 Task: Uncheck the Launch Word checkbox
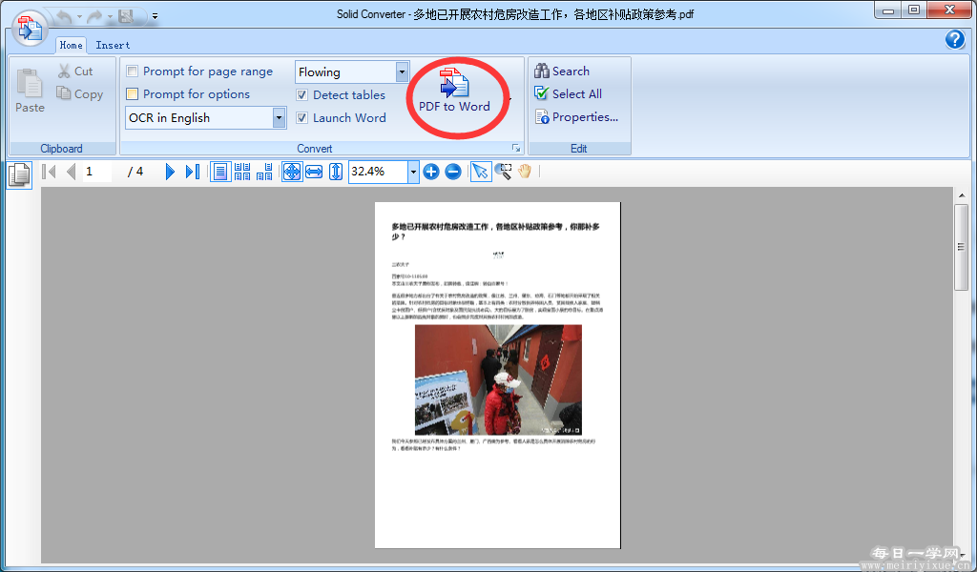[301, 117]
